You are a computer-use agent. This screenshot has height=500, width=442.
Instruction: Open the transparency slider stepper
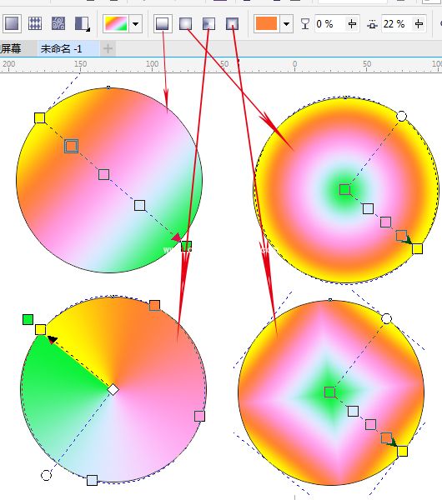(x=352, y=24)
